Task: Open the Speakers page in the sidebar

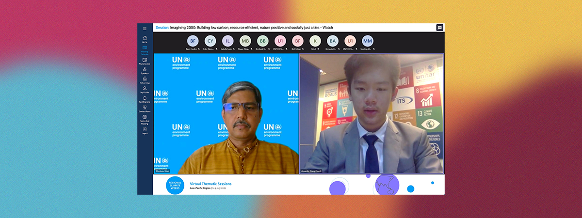Action: click(x=145, y=71)
